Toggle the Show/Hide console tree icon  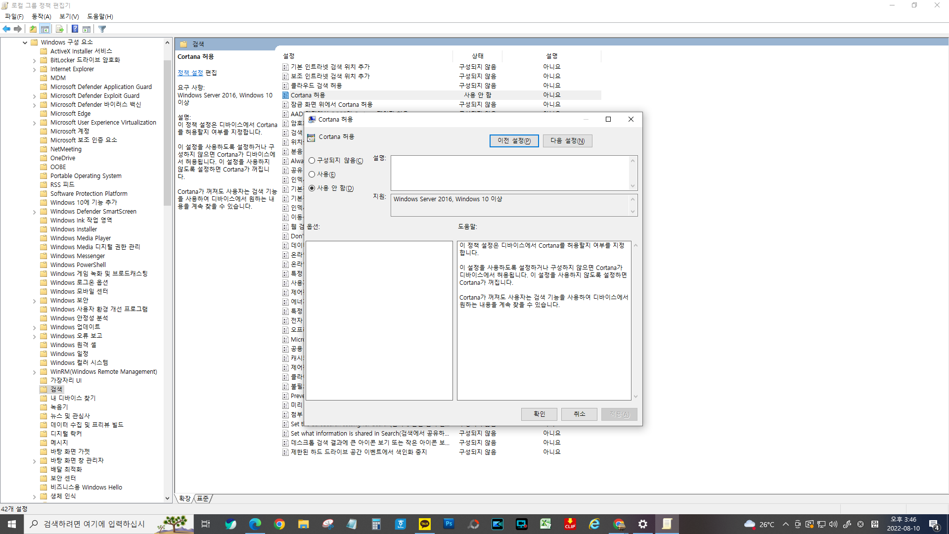(x=45, y=29)
